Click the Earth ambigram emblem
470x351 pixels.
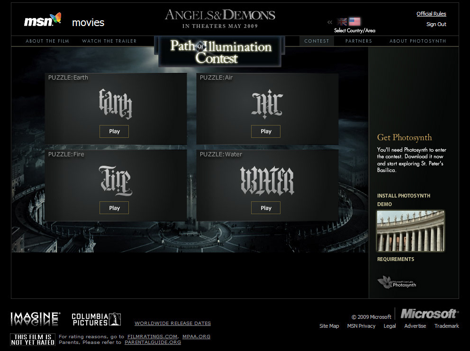[116, 104]
